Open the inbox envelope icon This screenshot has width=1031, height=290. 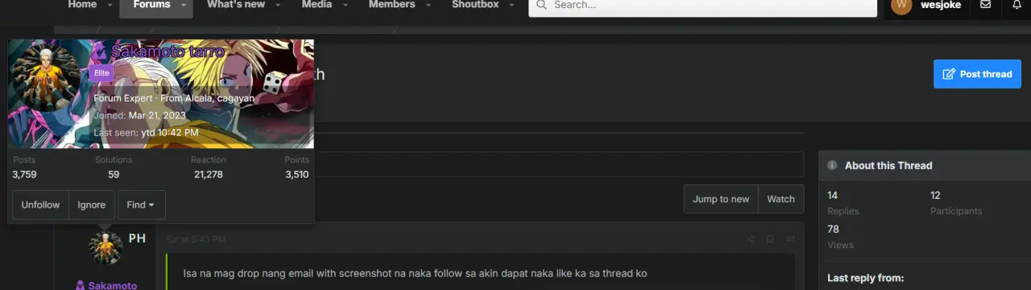point(985,5)
